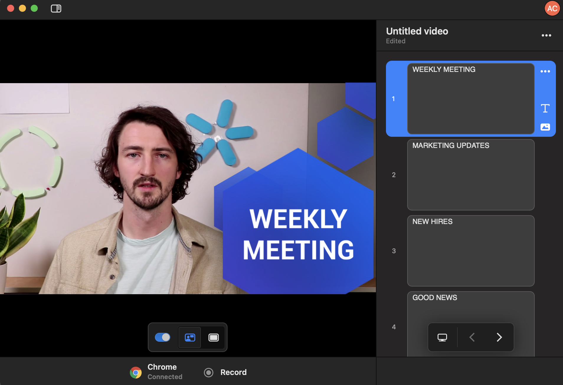The height and width of the screenshot is (385, 563).
Task: Click the screen display icon
Action: 442,337
